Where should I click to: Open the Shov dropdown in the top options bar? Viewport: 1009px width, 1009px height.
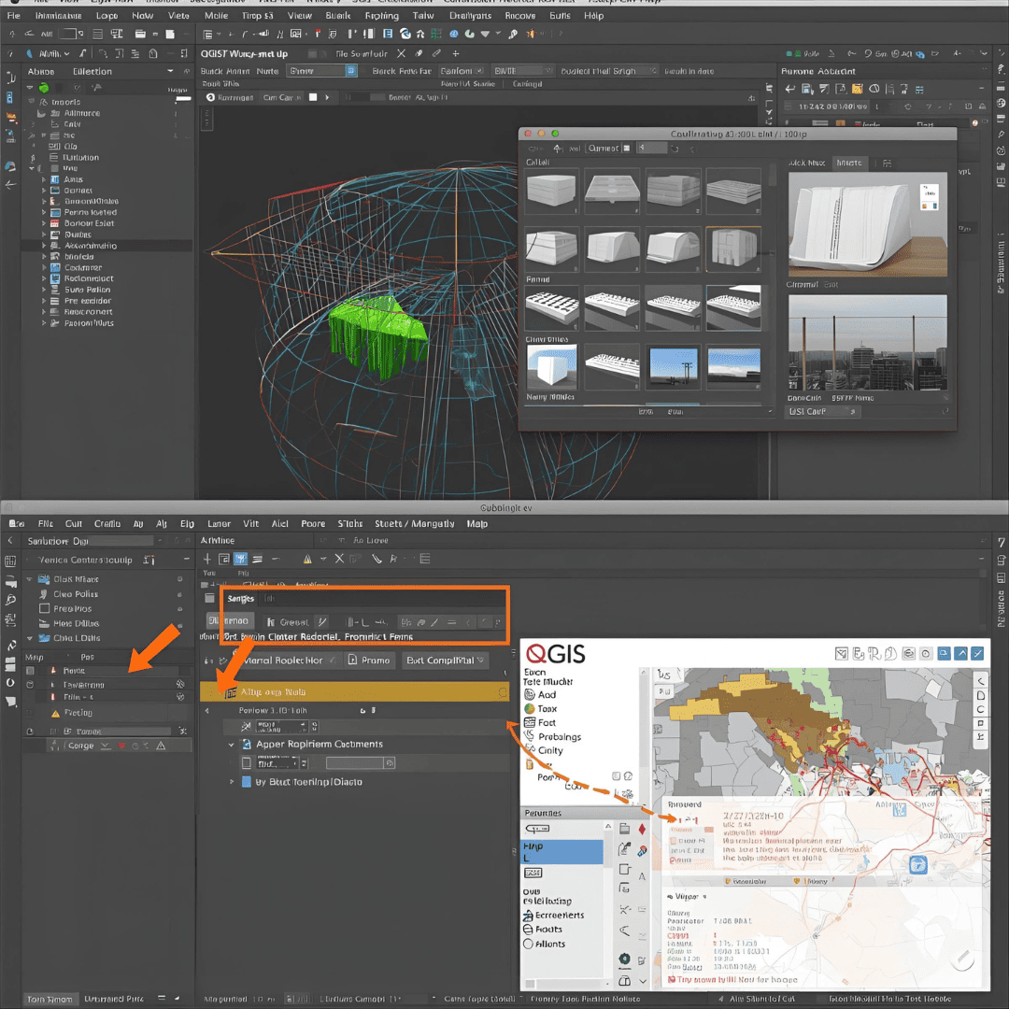click(321, 71)
